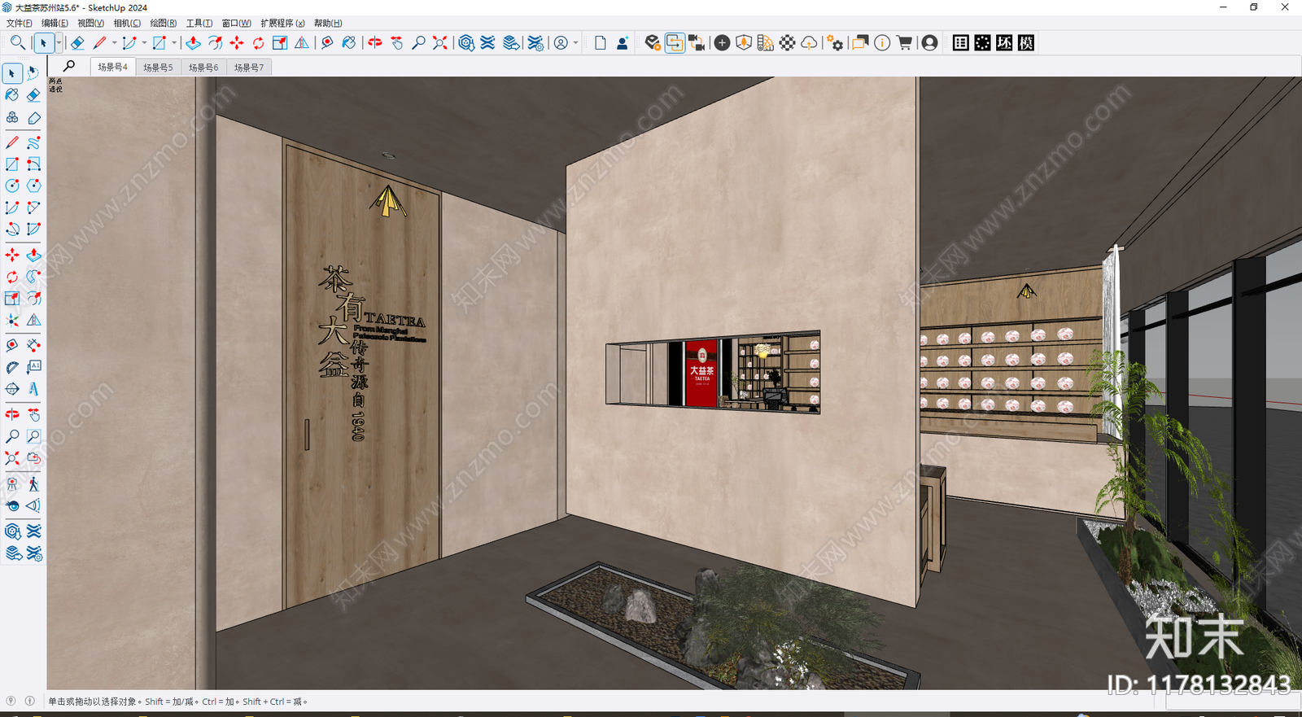Screen dimensions: 1302x717
Task: Open the color palette fan icon
Action: (766, 43)
